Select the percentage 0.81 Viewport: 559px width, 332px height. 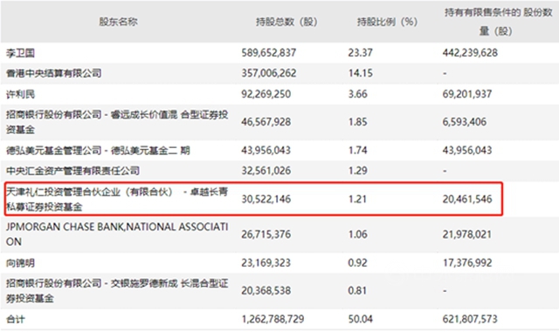click(x=357, y=291)
